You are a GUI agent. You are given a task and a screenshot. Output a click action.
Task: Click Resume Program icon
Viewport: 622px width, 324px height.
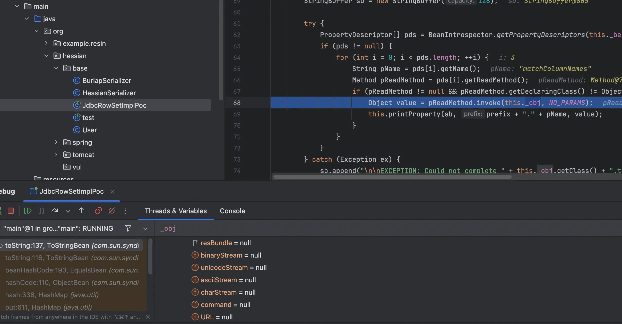click(x=28, y=211)
